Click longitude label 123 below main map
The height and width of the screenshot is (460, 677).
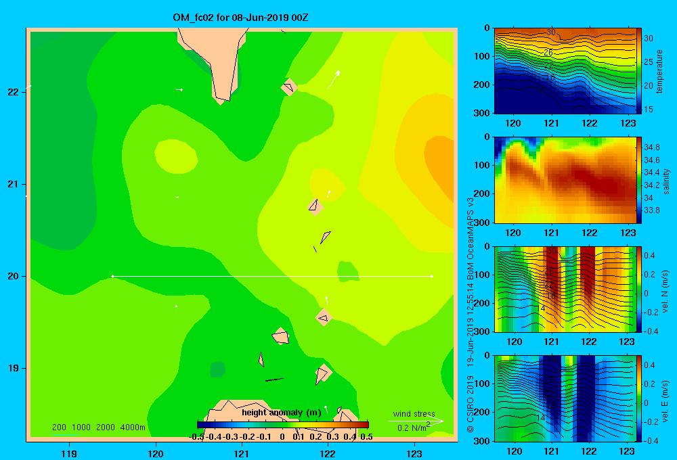(414, 453)
